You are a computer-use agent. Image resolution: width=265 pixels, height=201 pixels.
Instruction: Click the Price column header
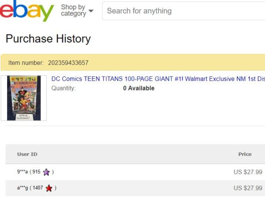245,154
